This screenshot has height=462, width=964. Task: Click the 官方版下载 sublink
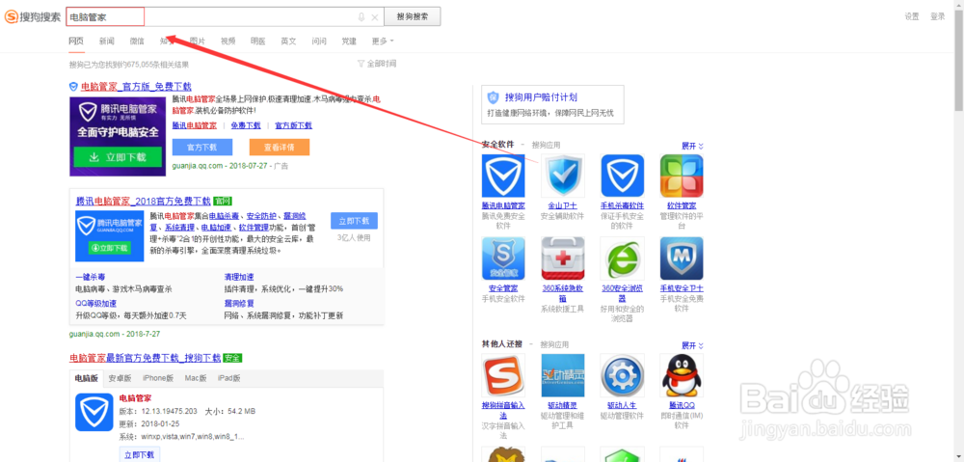click(x=293, y=125)
